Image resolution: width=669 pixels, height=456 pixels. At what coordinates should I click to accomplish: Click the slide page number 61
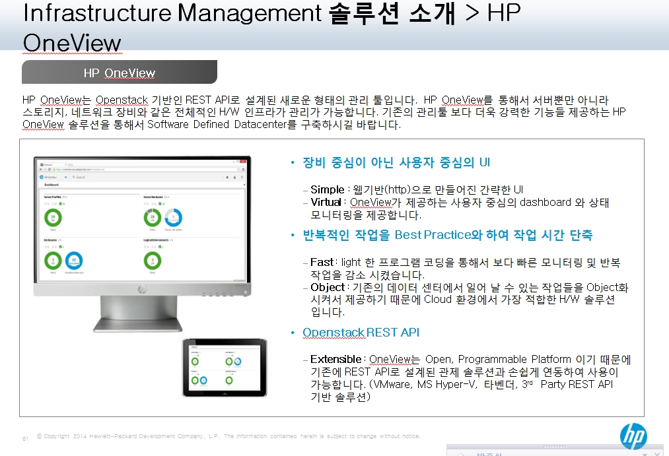click(x=25, y=439)
